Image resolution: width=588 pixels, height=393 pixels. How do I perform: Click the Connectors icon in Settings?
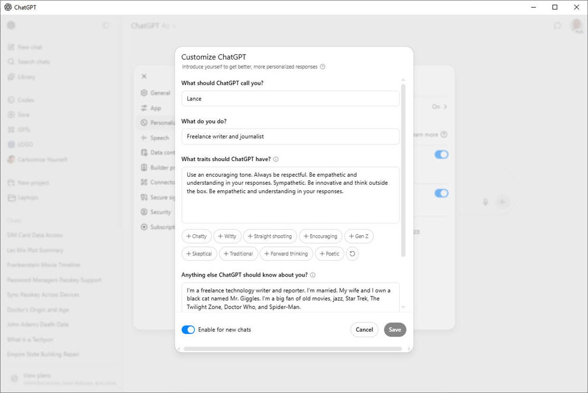[x=144, y=182]
